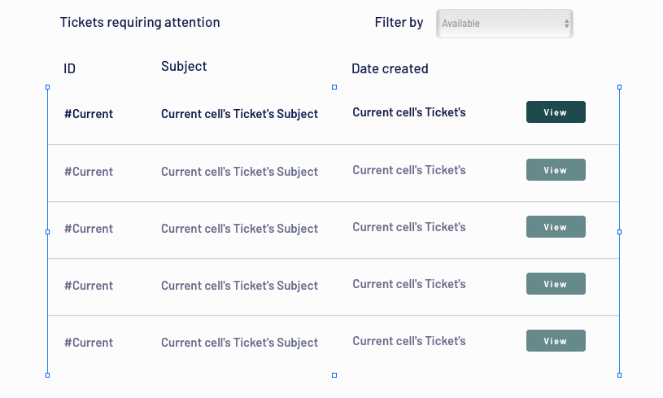Viewport: 663px width, 398px height.
Task: Select the top-right selection handle
Action: (619, 87)
